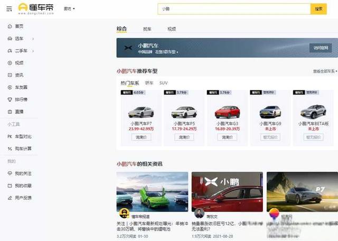The image size is (338, 241).
Task: Select the 轿车 category tab
Action: [149, 83]
